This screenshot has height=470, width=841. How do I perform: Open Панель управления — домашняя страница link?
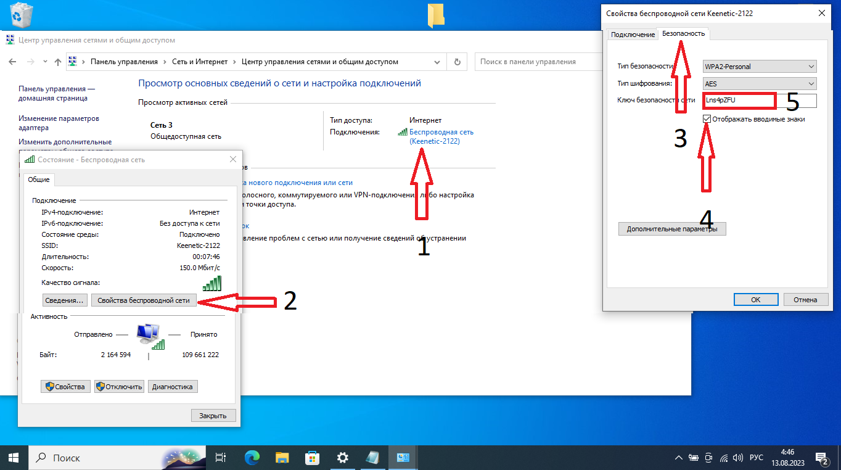(57, 93)
